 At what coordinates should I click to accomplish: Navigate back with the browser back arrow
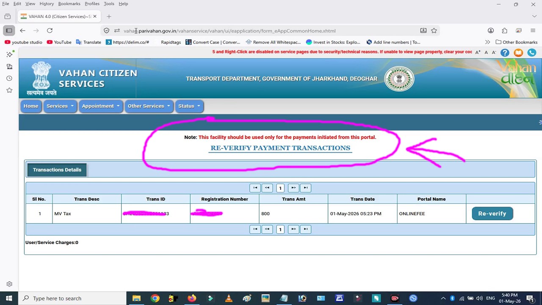pos(22,30)
